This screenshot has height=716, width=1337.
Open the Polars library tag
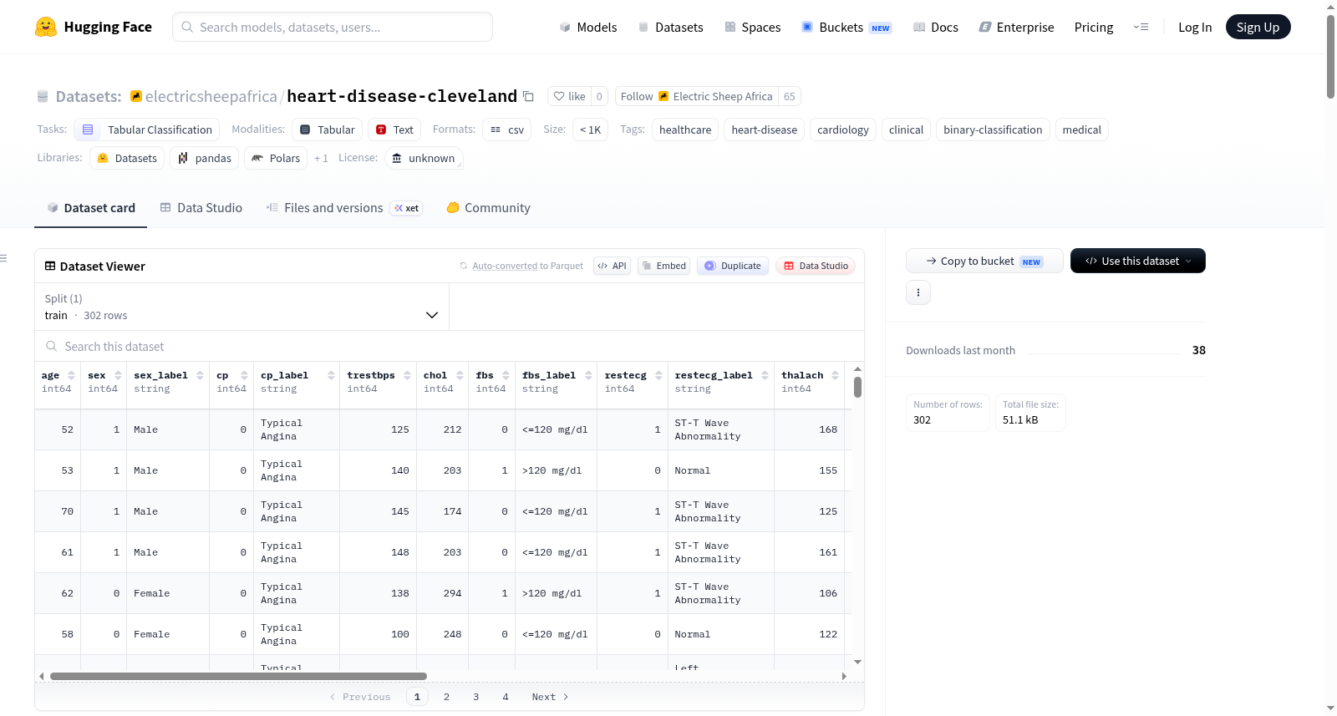(276, 158)
